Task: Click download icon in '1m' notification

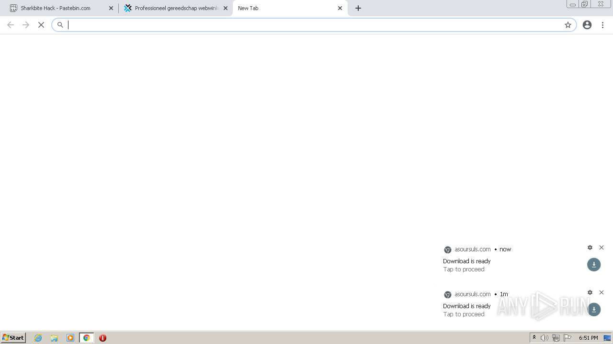Action: pyautogui.click(x=594, y=309)
